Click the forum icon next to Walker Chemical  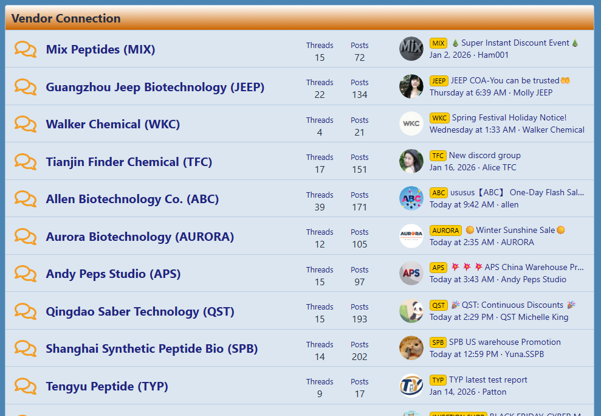[x=26, y=124]
